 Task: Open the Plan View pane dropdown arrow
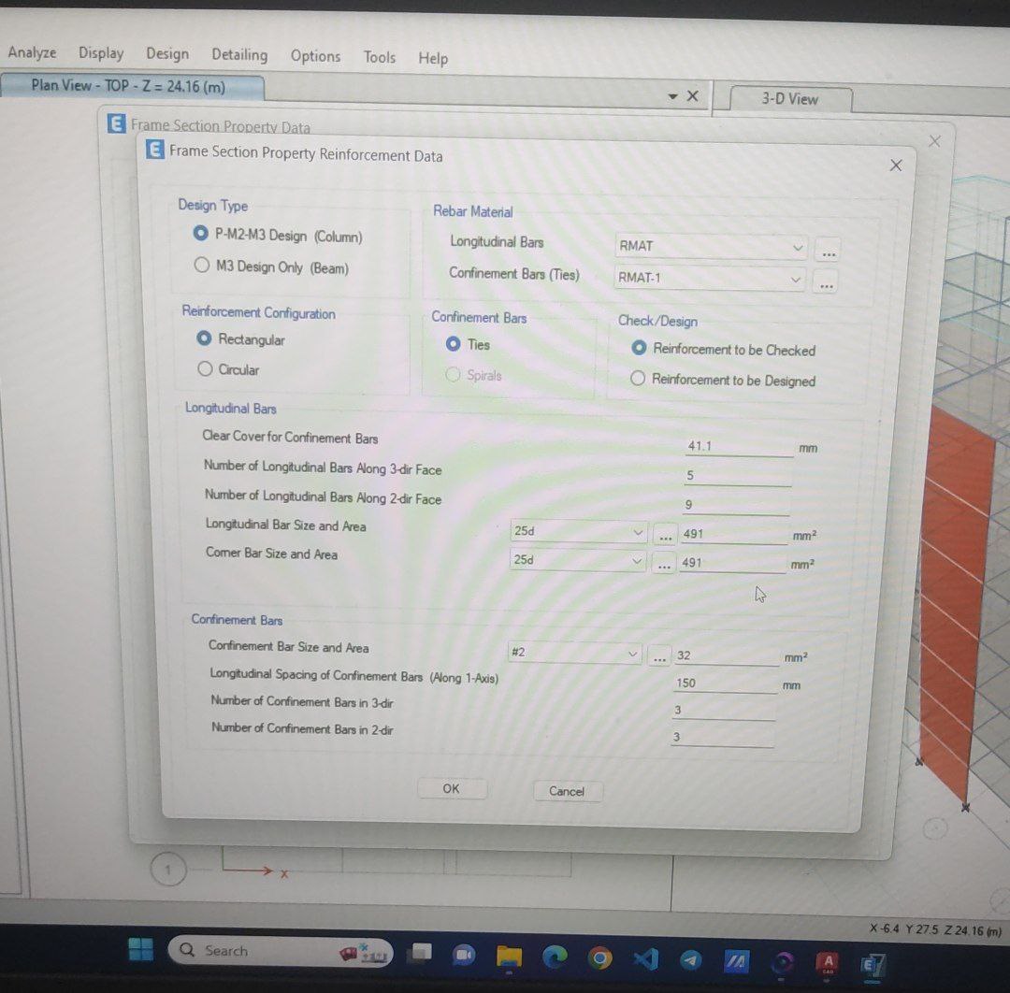673,96
